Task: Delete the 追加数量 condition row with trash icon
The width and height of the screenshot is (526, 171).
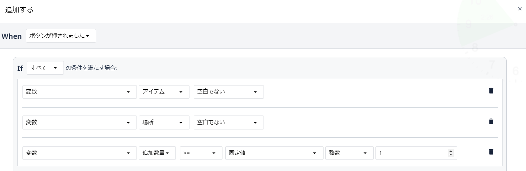Action: tap(491, 152)
